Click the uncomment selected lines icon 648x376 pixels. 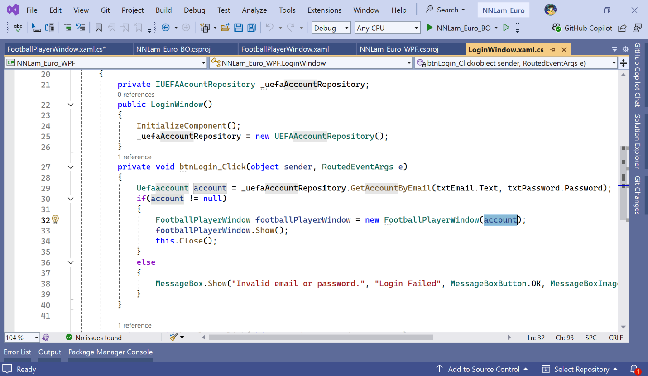pos(81,28)
